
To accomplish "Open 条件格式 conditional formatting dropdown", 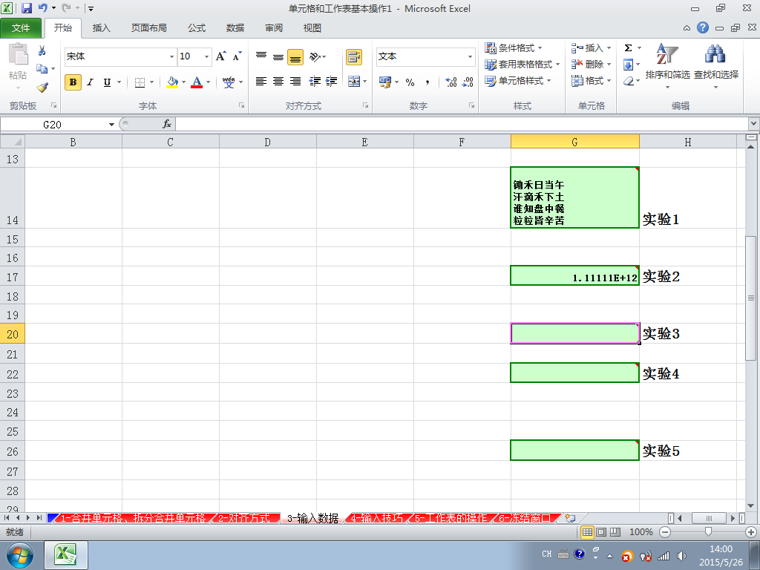I will coord(514,48).
